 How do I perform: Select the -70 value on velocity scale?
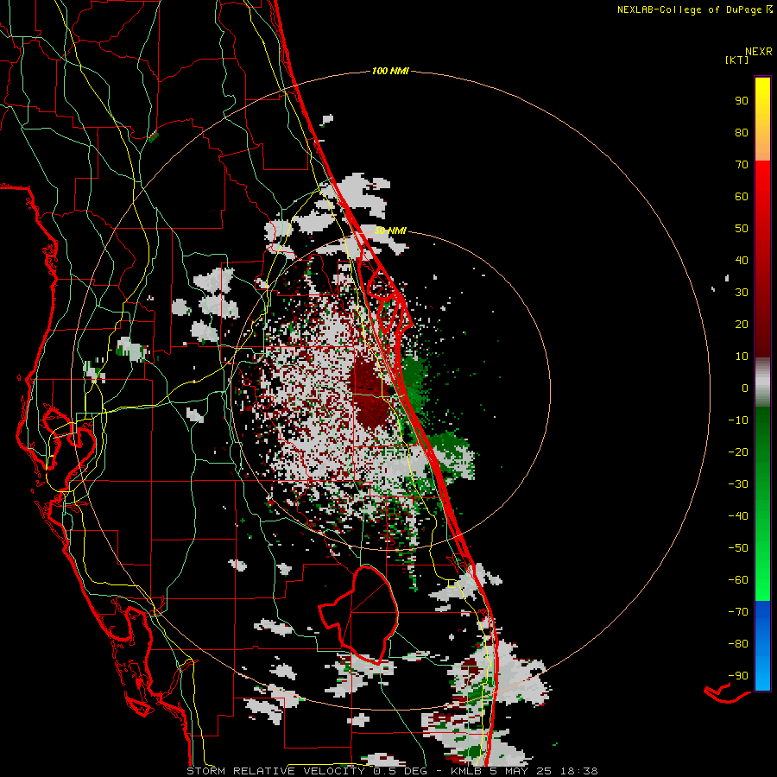738,612
